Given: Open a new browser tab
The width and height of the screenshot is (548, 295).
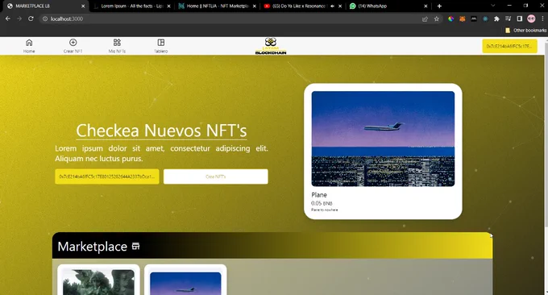Looking at the screenshot, I should click(x=439, y=6).
